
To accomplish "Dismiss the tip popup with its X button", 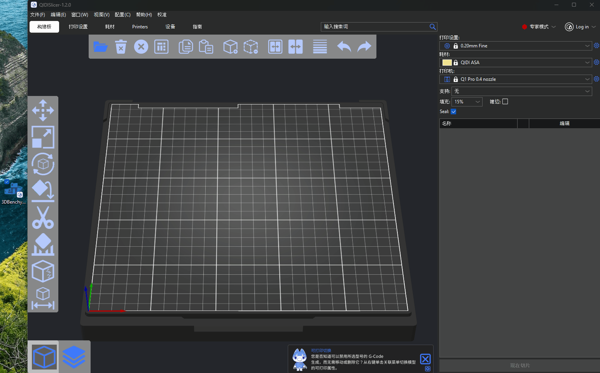I will [x=425, y=359].
